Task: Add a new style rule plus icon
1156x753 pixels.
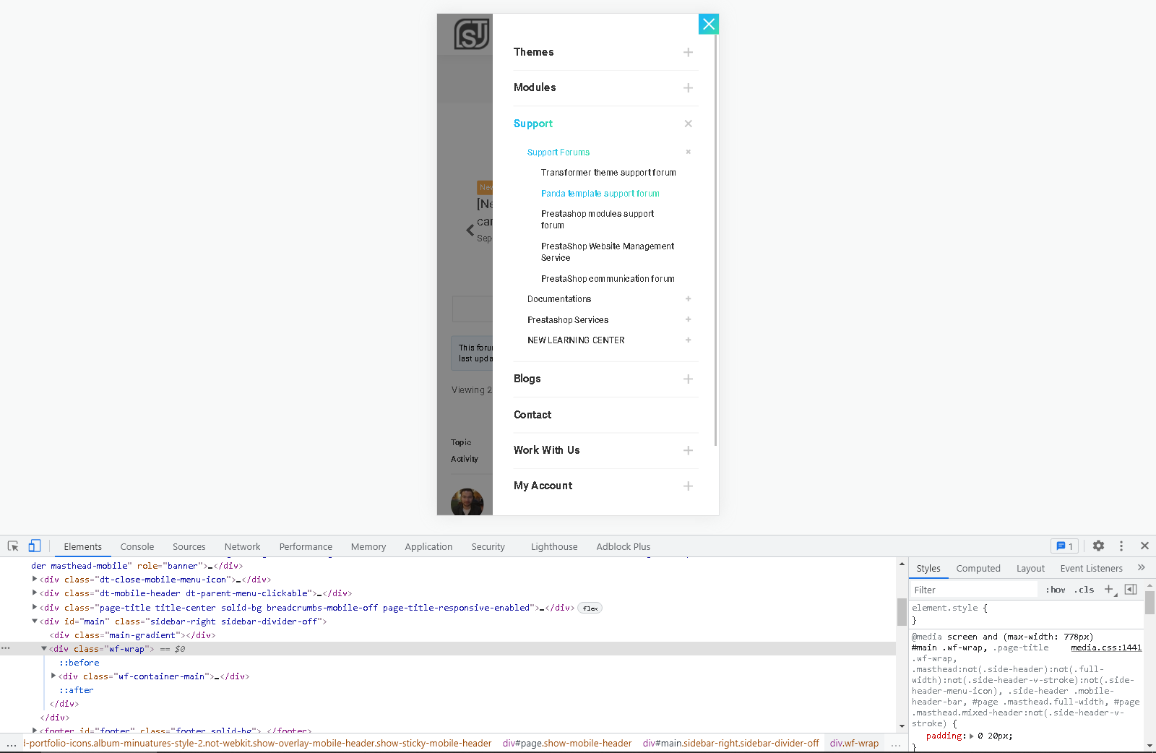Action: pos(1110,590)
